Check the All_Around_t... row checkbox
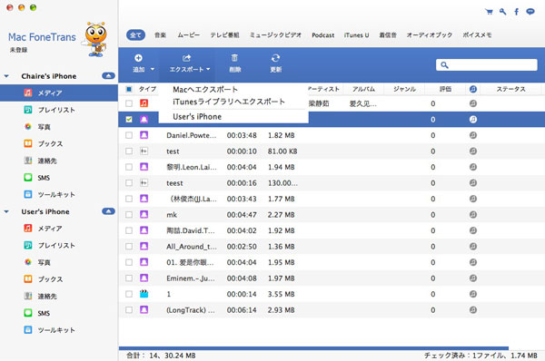 [129, 246]
